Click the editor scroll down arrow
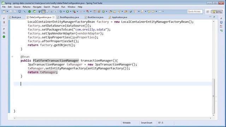The width and height of the screenshot is (226, 127). click(x=213, y=115)
